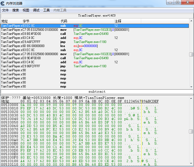194x167 pixels.
Task: Click the last visible nop instruction row
Action: coord(95,86)
